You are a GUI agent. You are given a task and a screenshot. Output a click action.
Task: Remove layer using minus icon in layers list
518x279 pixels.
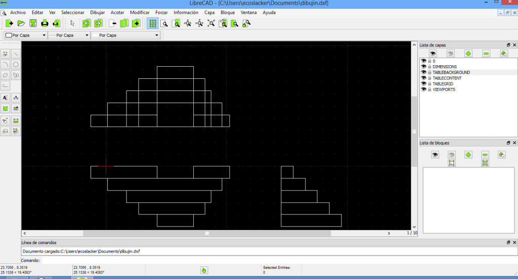point(486,53)
